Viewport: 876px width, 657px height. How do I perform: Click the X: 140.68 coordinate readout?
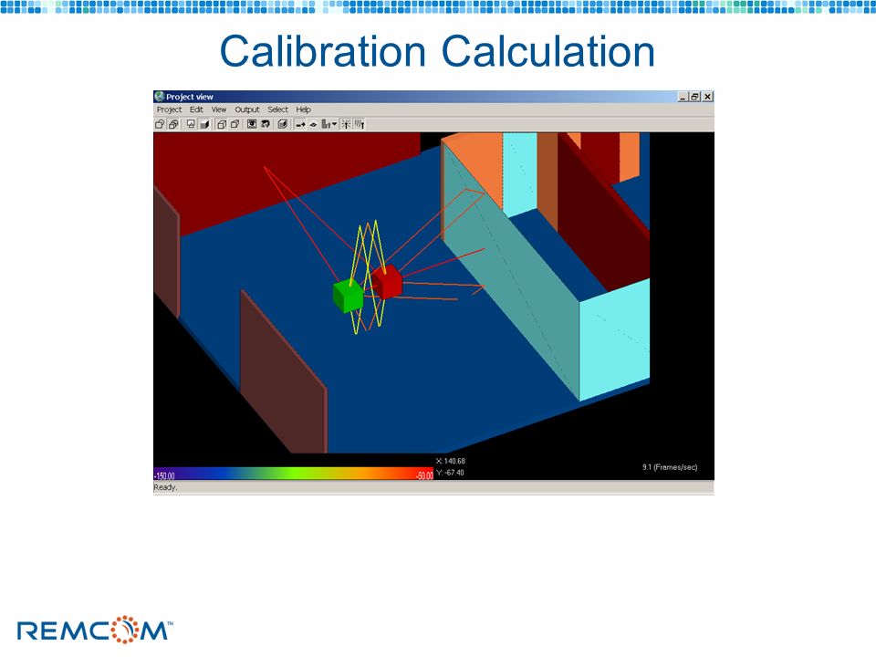(x=450, y=461)
